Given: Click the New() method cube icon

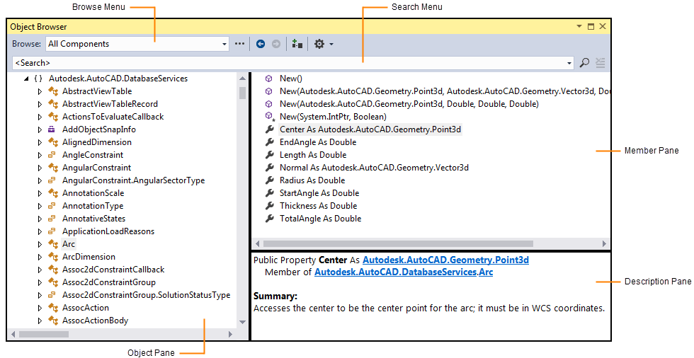Looking at the screenshot, I should [268, 79].
